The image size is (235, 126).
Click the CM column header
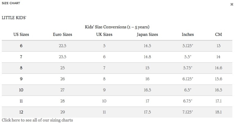tap(219, 34)
